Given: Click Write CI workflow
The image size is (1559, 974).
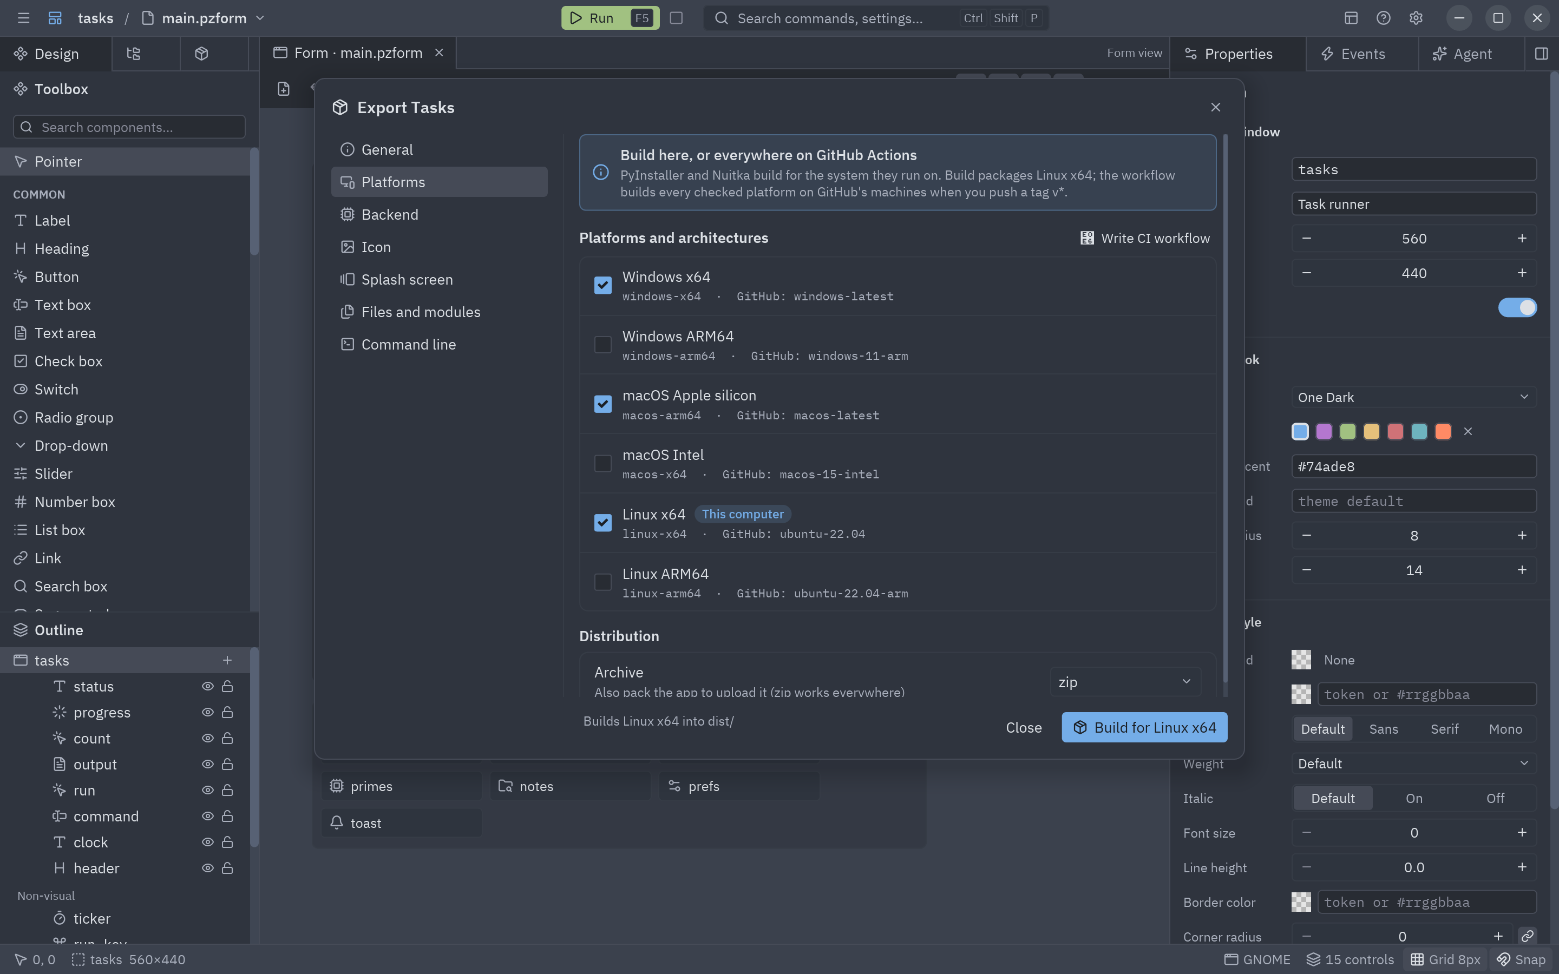Looking at the screenshot, I should coord(1145,238).
